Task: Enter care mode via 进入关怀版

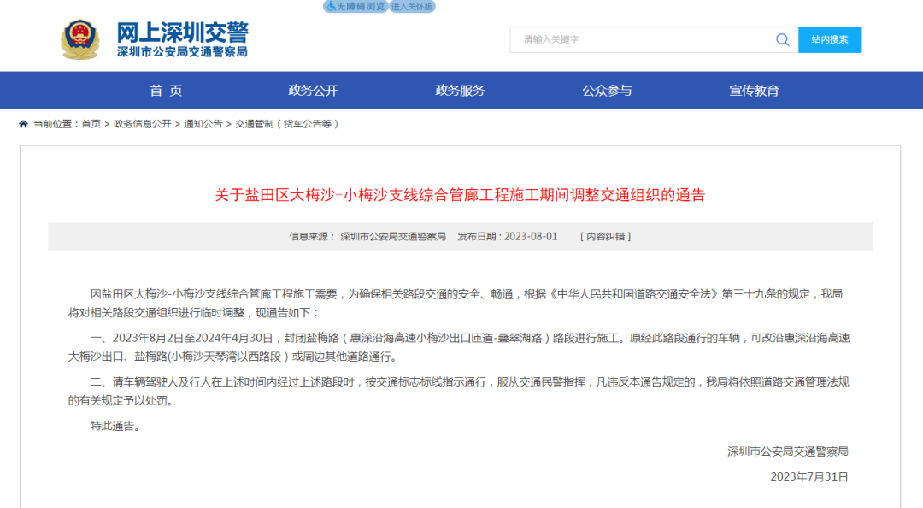Action: (x=411, y=7)
